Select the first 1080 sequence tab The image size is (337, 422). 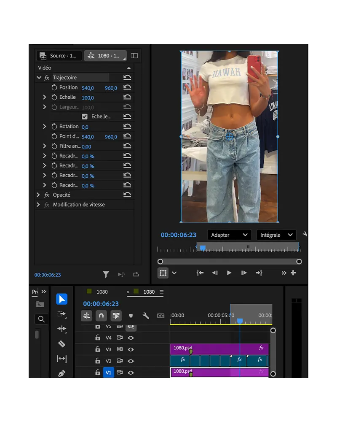click(x=102, y=292)
